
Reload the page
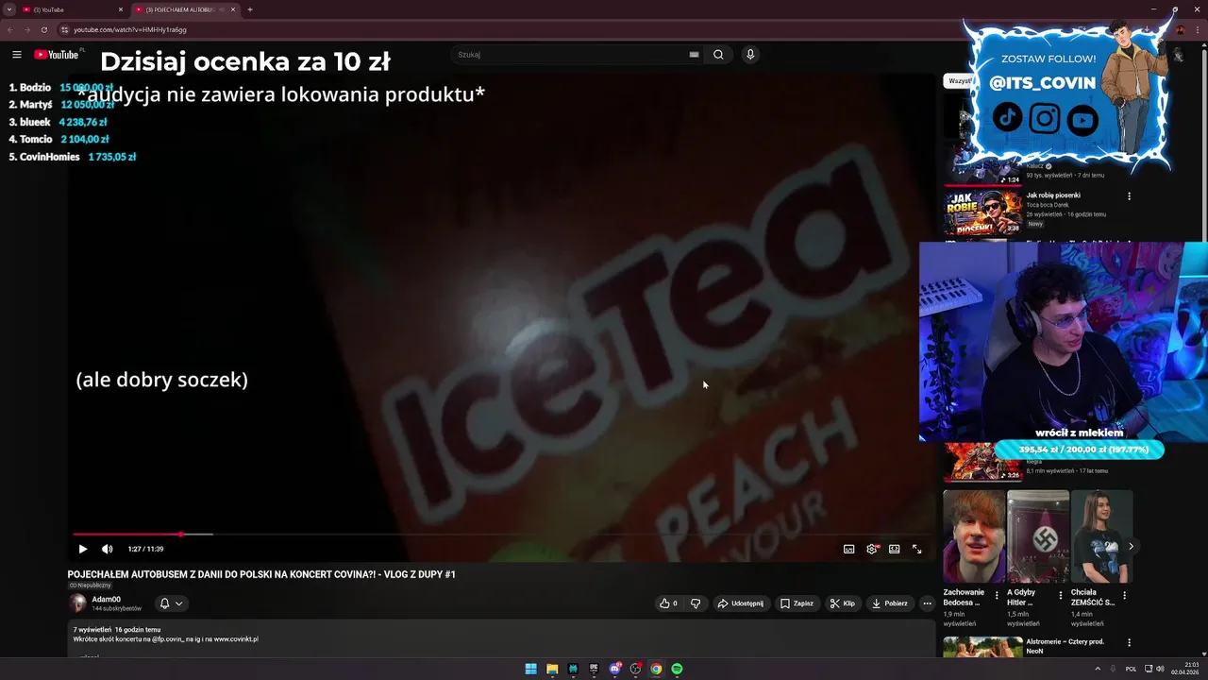[x=43, y=29]
